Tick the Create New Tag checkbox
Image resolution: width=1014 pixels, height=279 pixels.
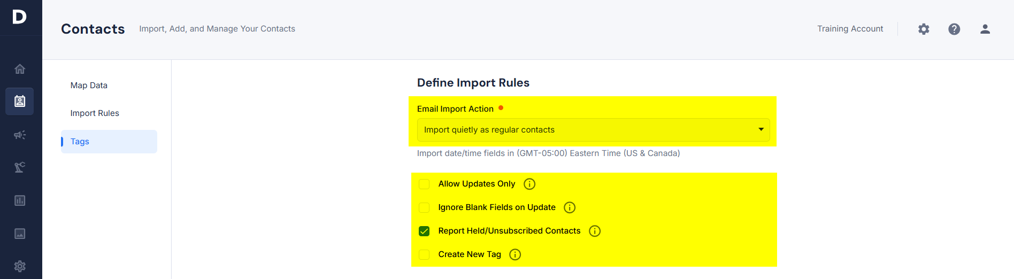click(x=424, y=254)
